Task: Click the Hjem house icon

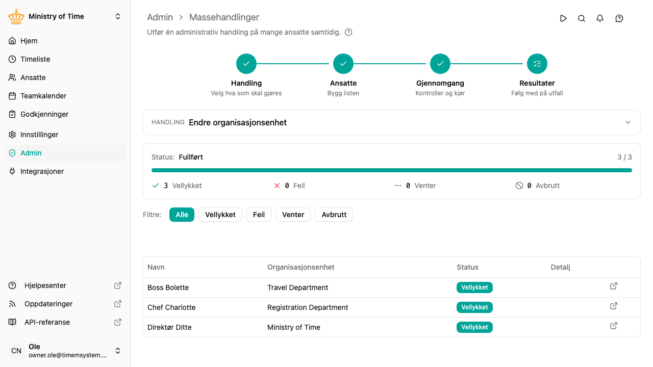Action: click(12, 41)
